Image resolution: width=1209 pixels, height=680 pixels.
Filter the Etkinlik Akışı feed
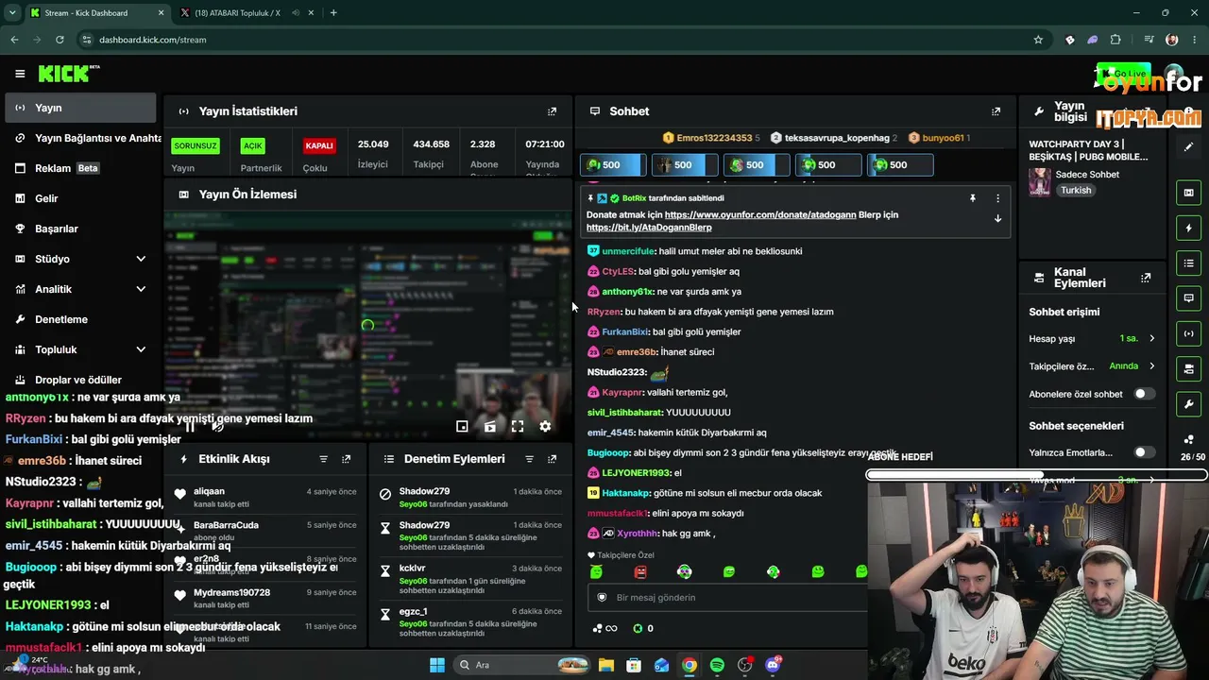tap(323, 459)
